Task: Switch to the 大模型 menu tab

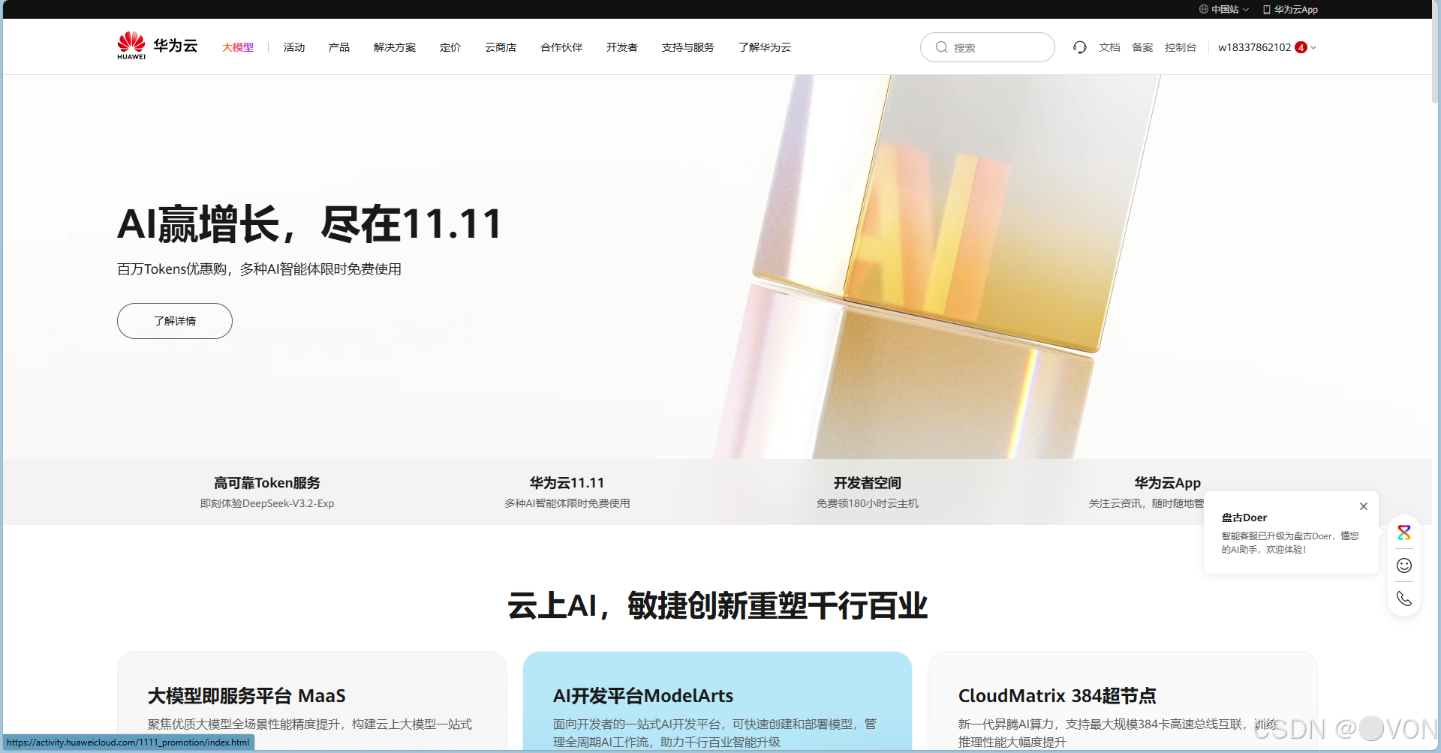Action: 238,47
